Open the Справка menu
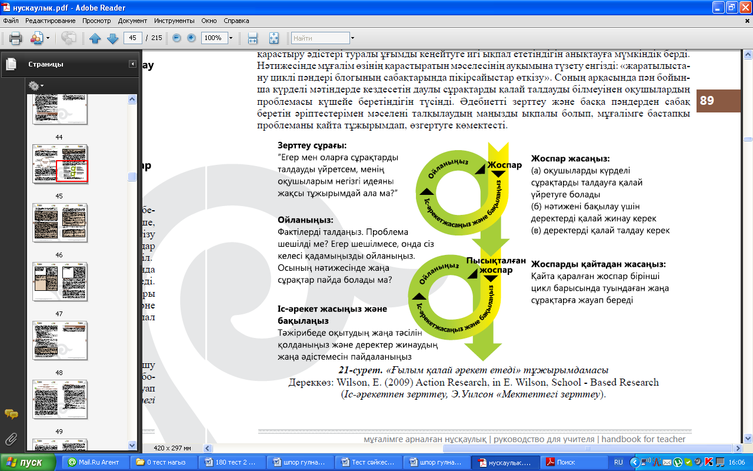 click(236, 21)
